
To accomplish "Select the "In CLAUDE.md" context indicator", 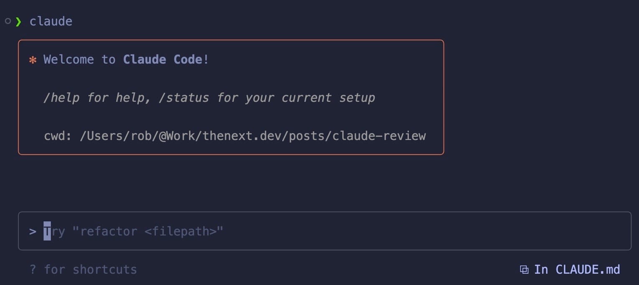I will pyautogui.click(x=577, y=270).
